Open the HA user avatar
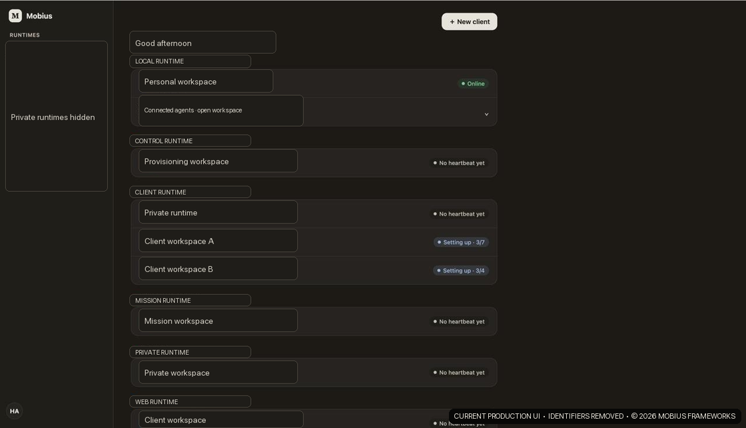Image resolution: width=746 pixels, height=428 pixels. pos(14,411)
